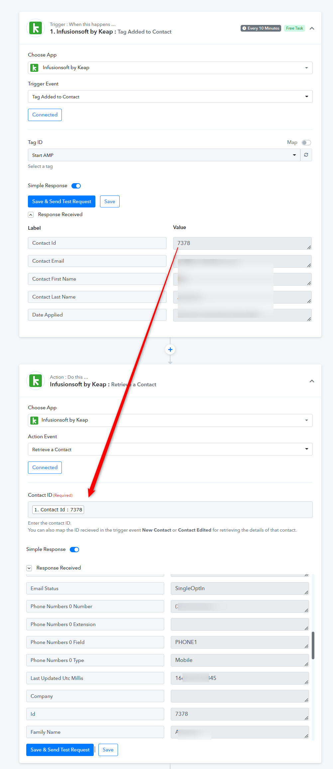Click trigger Save & Send Test Request
Viewport: 333px width, 769px height.
pos(61,201)
